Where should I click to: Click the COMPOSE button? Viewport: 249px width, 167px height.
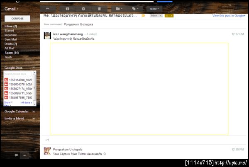click(x=17, y=19)
